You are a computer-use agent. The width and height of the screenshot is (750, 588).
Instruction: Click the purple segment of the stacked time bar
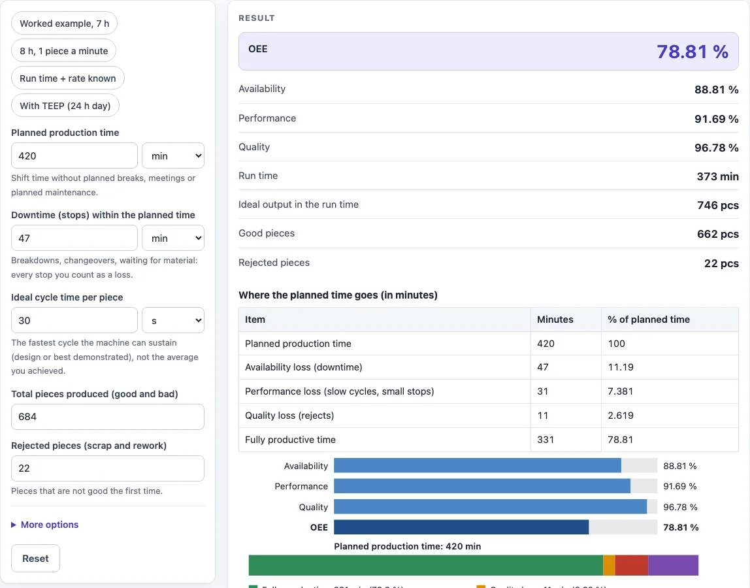tap(674, 565)
